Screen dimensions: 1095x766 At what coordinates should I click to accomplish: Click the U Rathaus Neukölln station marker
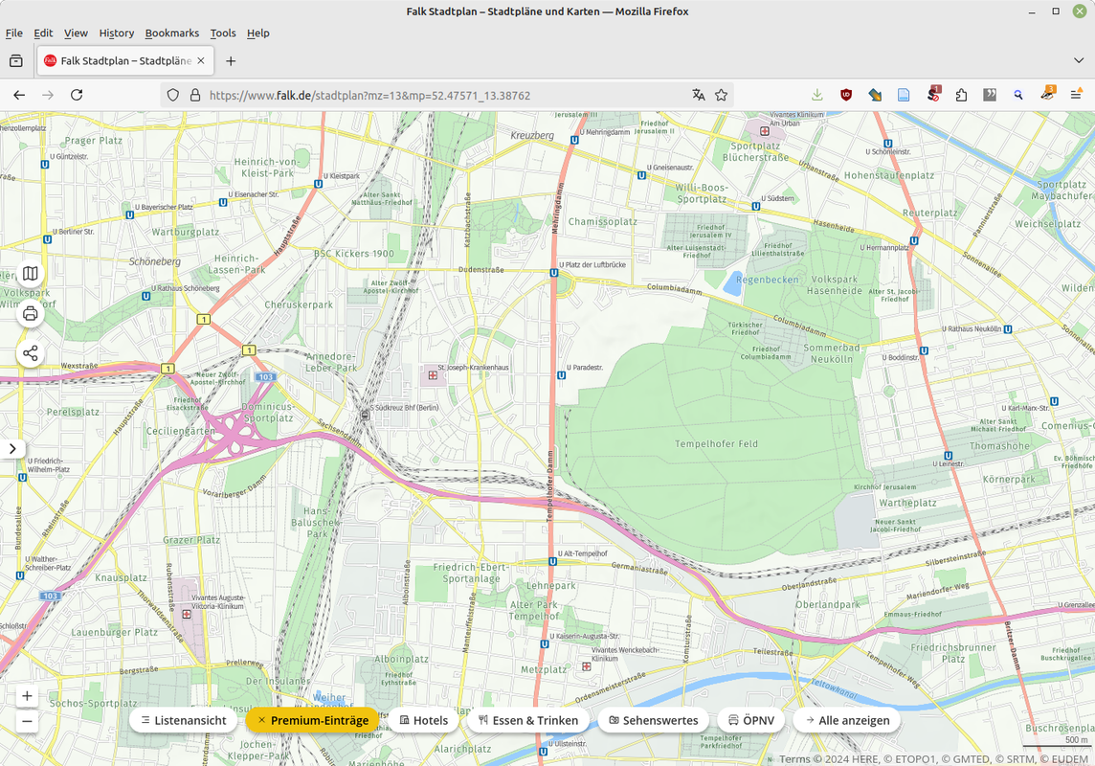[1008, 328]
